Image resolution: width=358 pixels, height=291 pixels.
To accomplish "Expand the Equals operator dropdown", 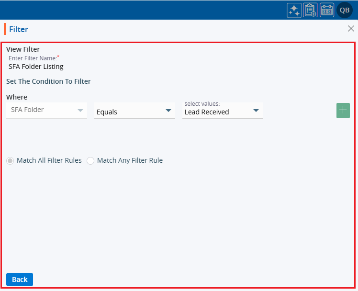I will click(x=134, y=112).
